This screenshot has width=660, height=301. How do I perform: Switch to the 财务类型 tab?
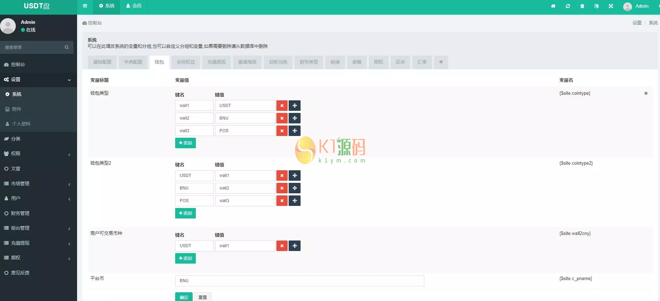(309, 62)
